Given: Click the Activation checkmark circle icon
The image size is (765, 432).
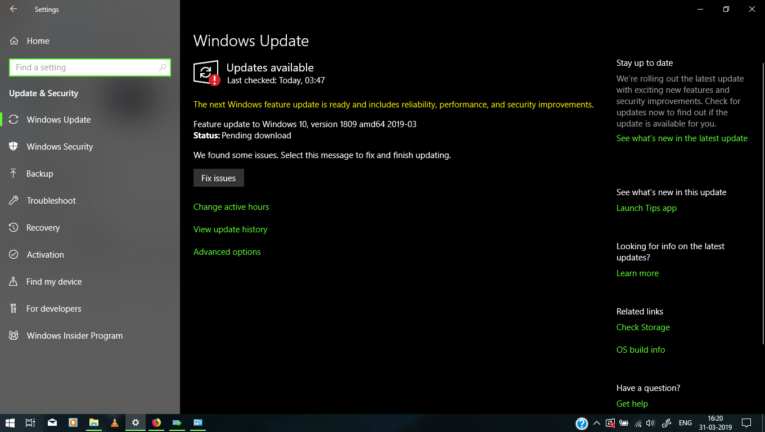Looking at the screenshot, I should [13, 255].
